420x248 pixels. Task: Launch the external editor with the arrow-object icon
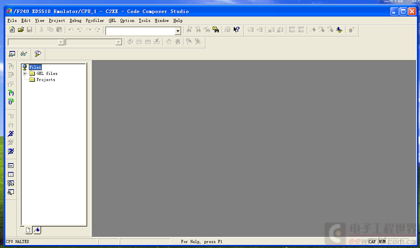[351, 30]
